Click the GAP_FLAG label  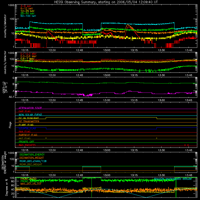24,111
